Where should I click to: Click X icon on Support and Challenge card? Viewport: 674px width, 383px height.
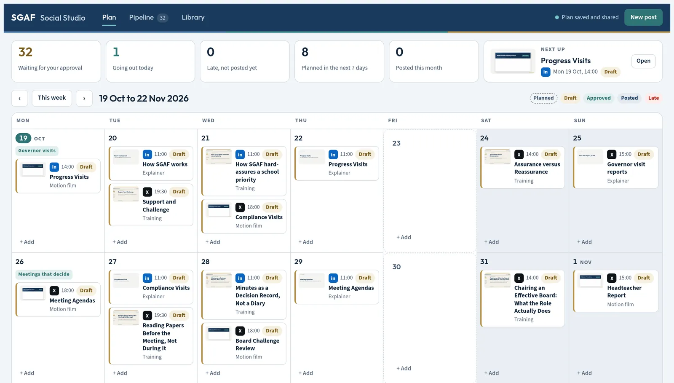[147, 192]
